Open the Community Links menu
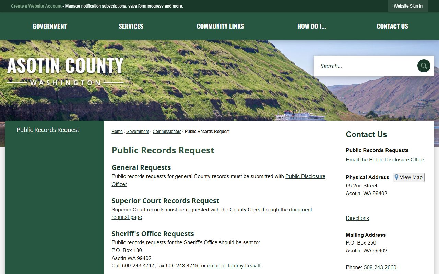Screen dimensions: 439x274 (220, 26)
